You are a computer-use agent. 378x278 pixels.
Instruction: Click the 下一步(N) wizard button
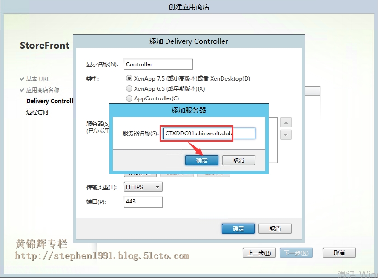[296, 253]
